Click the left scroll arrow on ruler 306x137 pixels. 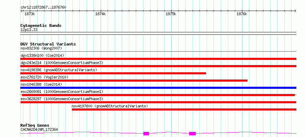(x=21, y=11)
